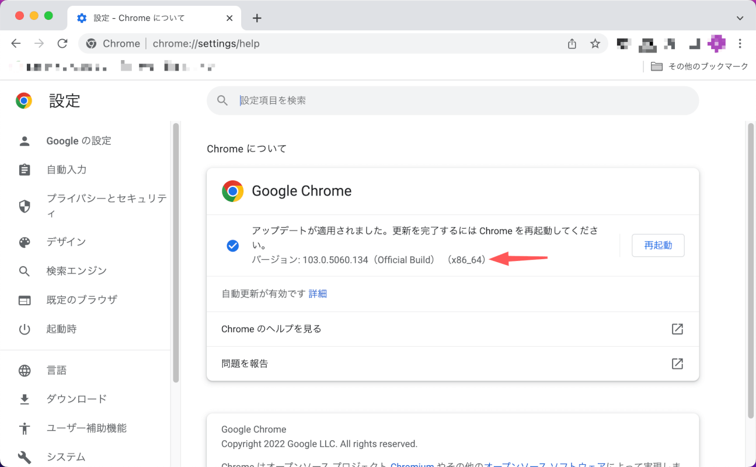Click the Chrome について heading
This screenshot has height=467, width=756.
coord(247,149)
